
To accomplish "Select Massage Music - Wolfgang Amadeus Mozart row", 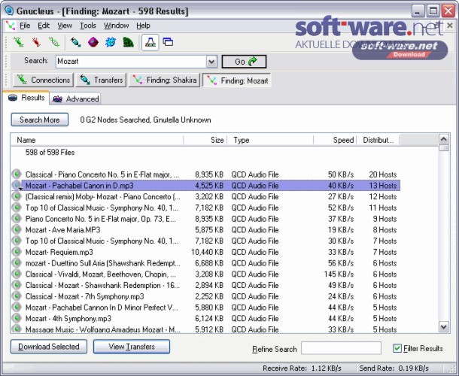I will 205,329.
